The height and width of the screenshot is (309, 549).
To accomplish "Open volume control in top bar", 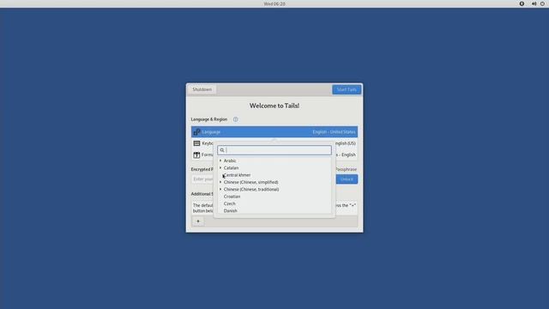I will (534, 3).
